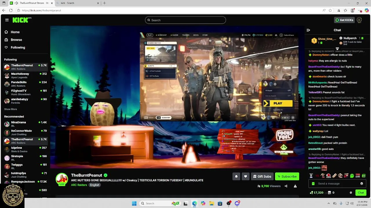Click the English language tag
This screenshot has height=208, width=371.
tap(94, 185)
